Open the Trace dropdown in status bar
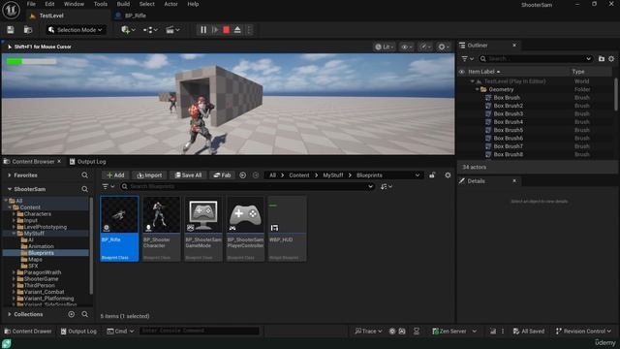Screen dimensions: 620x349 point(368,332)
